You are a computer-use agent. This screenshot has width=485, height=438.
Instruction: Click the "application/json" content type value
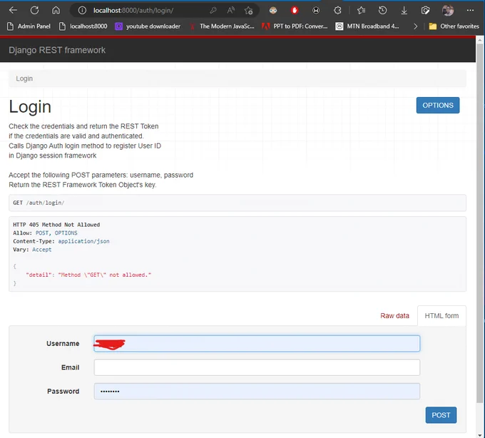click(x=84, y=241)
